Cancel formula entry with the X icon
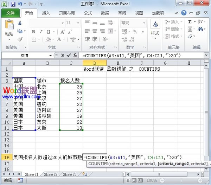This screenshot has width=211, height=185. pos(63,56)
